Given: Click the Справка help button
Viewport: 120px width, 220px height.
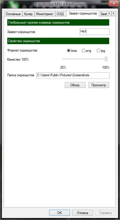Looking at the screenshot, I should [105, 213].
